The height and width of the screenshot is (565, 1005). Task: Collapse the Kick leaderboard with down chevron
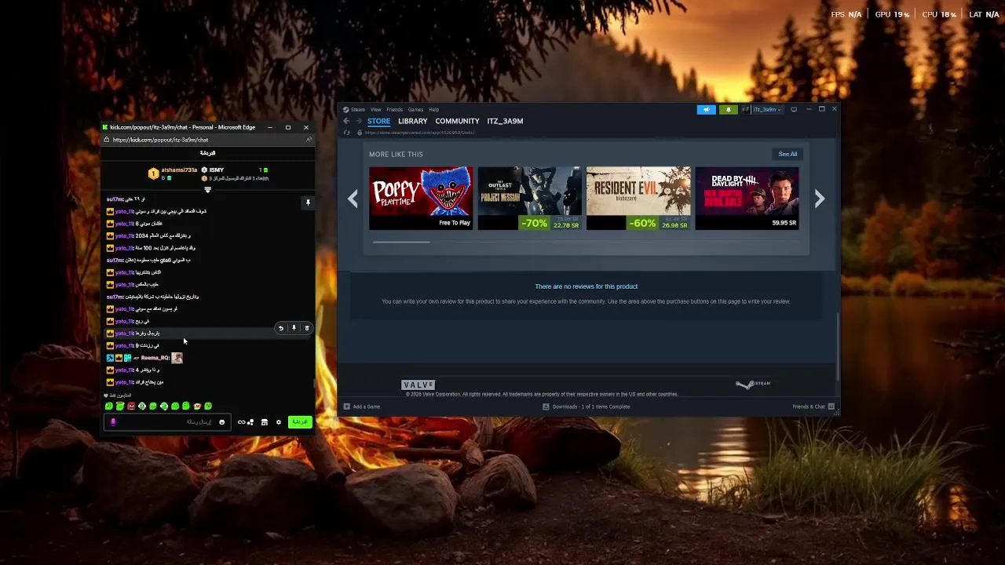(x=207, y=190)
